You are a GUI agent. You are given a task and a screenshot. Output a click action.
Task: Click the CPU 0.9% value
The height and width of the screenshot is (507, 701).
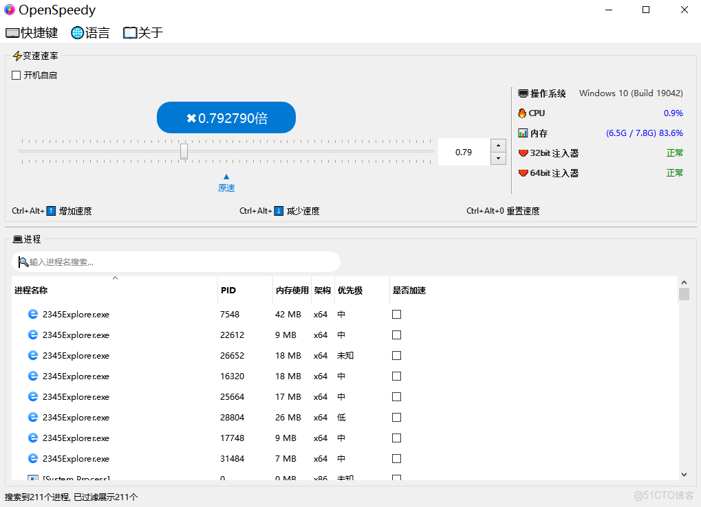tap(673, 113)
